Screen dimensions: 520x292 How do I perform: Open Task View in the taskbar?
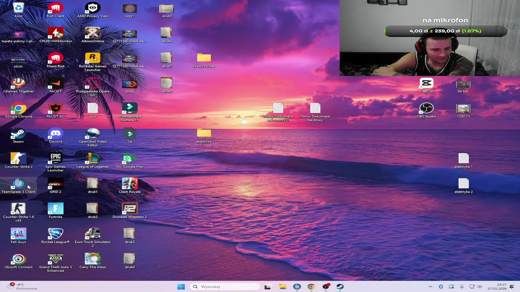point(267,287)
